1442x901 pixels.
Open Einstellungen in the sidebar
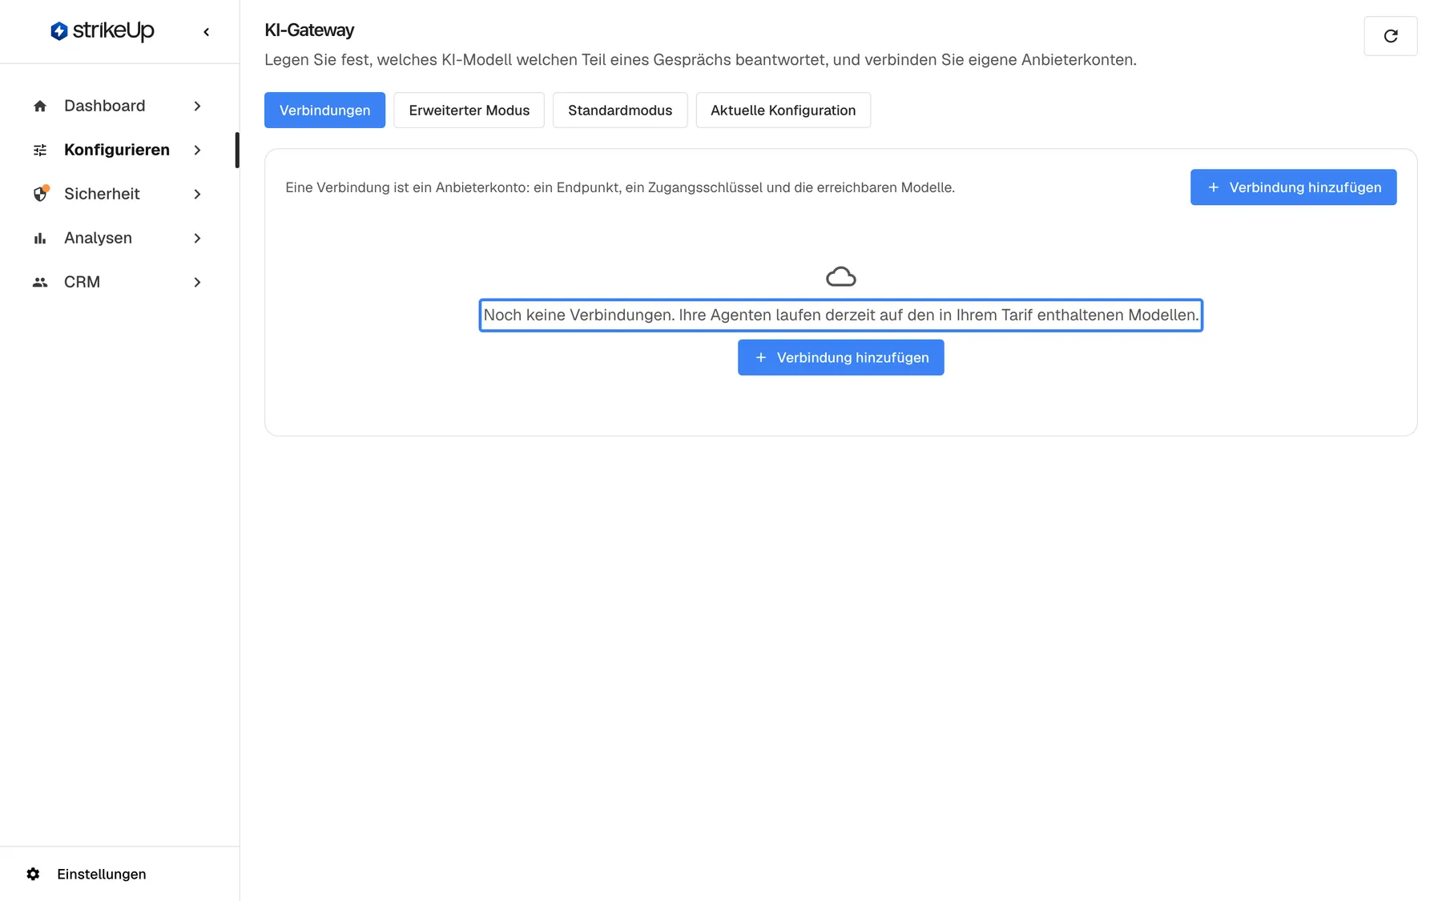[x=101, y=874]
